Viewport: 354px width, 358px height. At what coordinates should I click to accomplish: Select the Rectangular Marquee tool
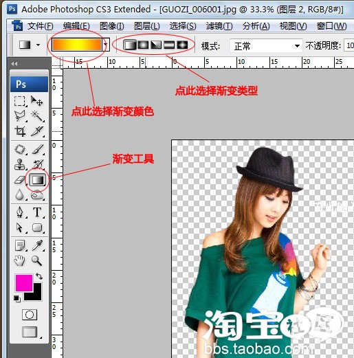[x=20, y=101]
